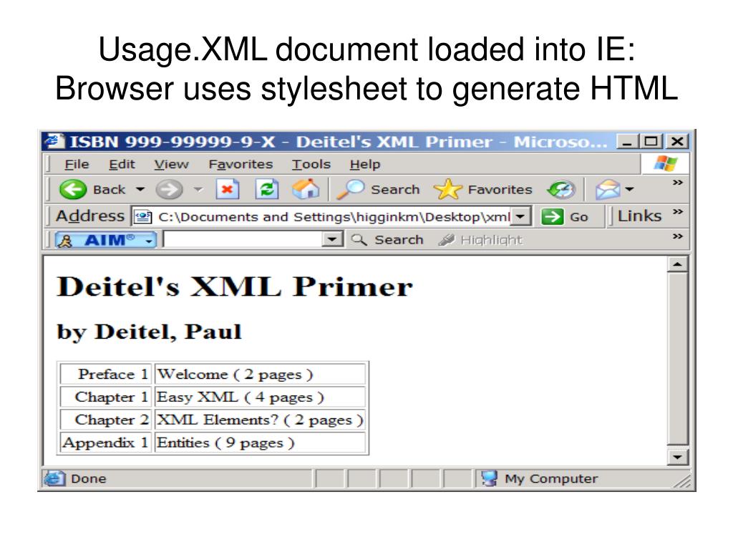The height and width of the screenshot is (550, 733).
Task: Click the window resize grip corner
Action: 682,481
